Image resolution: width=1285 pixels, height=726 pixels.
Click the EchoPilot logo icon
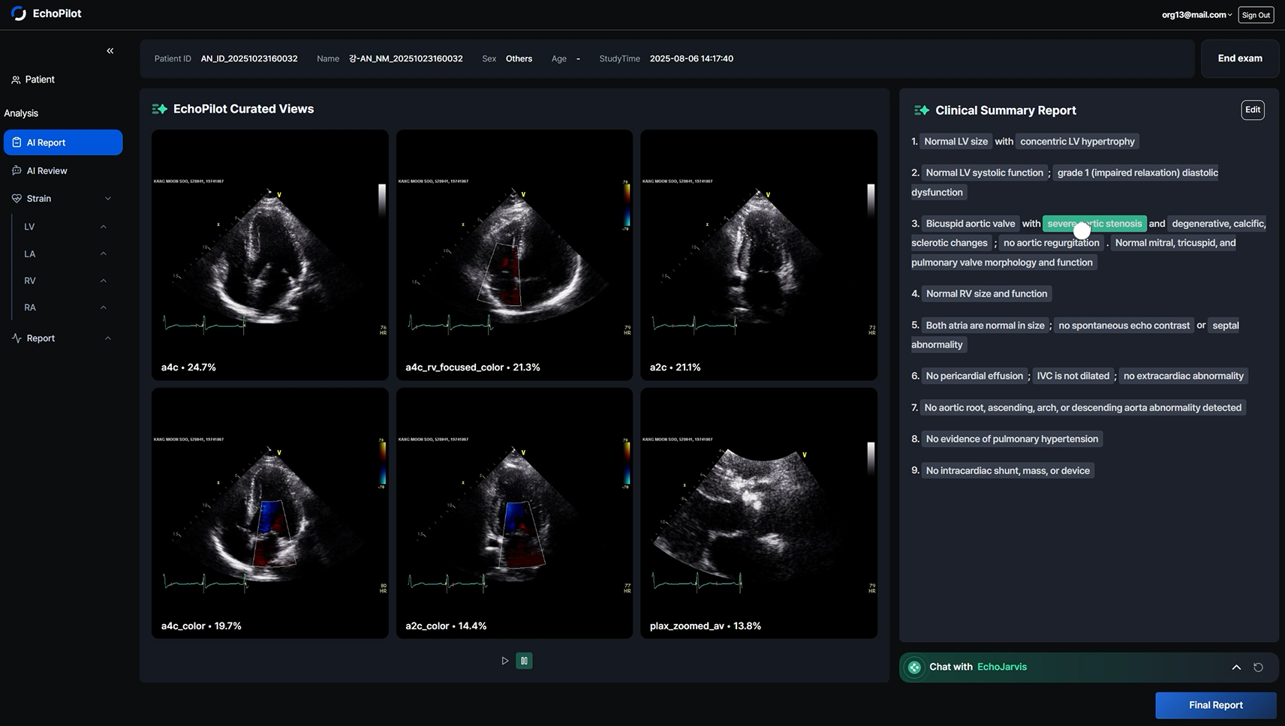tap(19, 13)
